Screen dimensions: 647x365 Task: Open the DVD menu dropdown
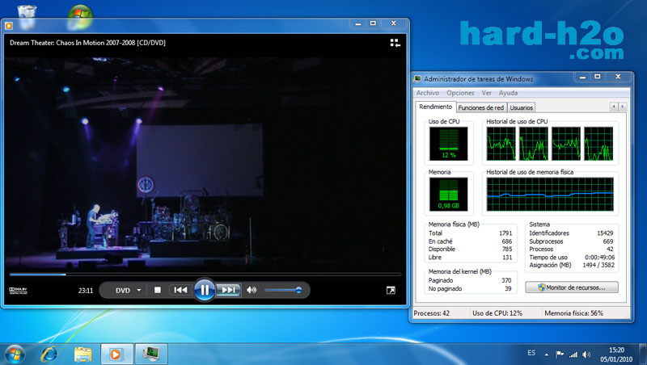138,290
